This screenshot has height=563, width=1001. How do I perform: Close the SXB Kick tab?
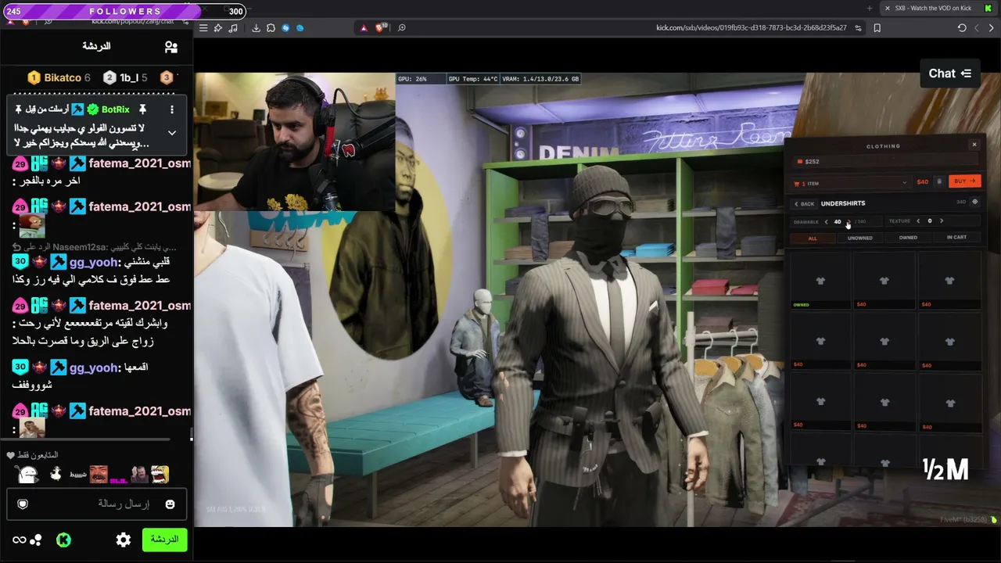coord(888,9)
